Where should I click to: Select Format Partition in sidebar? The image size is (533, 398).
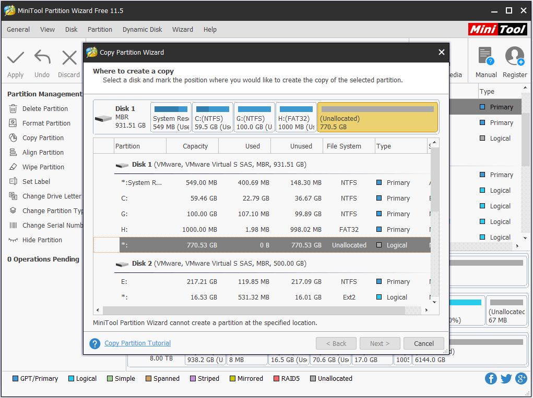point(46,123)
